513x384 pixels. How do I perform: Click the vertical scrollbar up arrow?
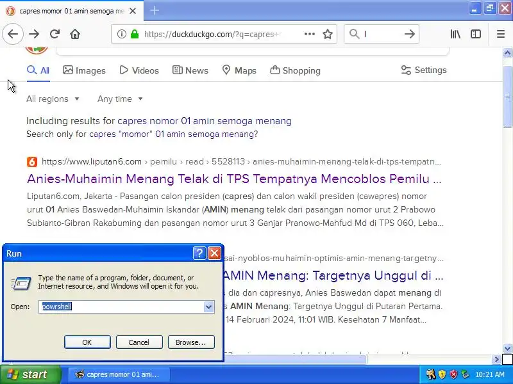pos(507,53)
